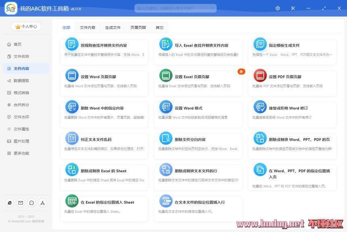Select 文件名称 in the sidebar
Viewport: 347px width, 232px height.
tap(26, 57)
